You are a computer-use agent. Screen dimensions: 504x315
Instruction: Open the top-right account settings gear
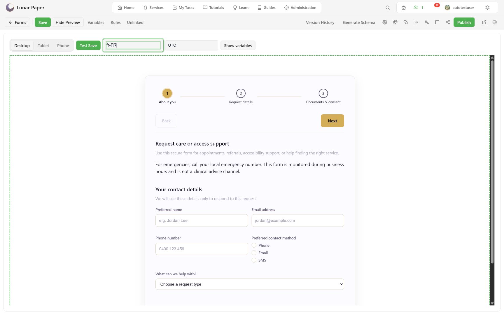click(x=487, y=8)
